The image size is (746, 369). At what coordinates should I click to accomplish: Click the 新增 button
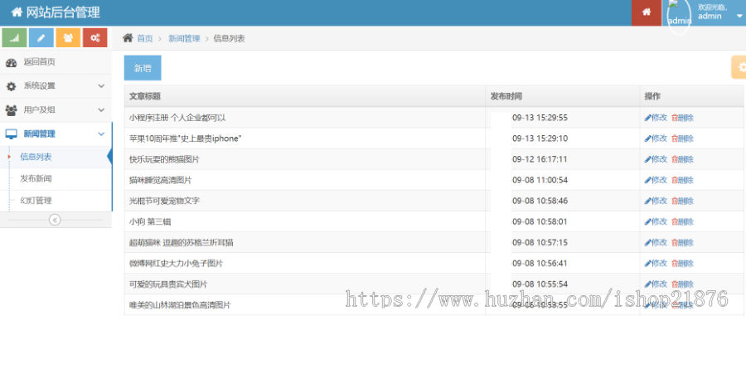(x=143, y=68)
